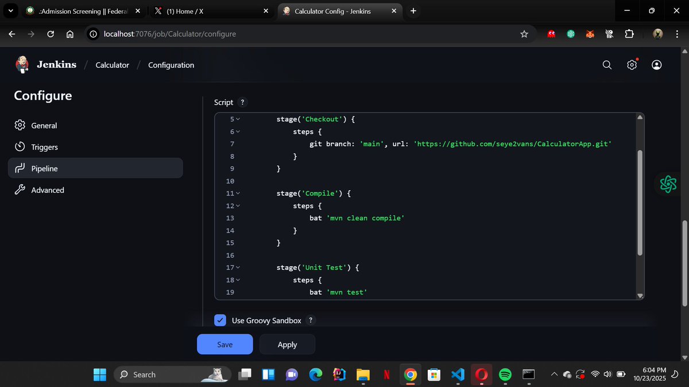689x387 pixels.
Task: Open the Advanced configuration section
Action: 95,190
